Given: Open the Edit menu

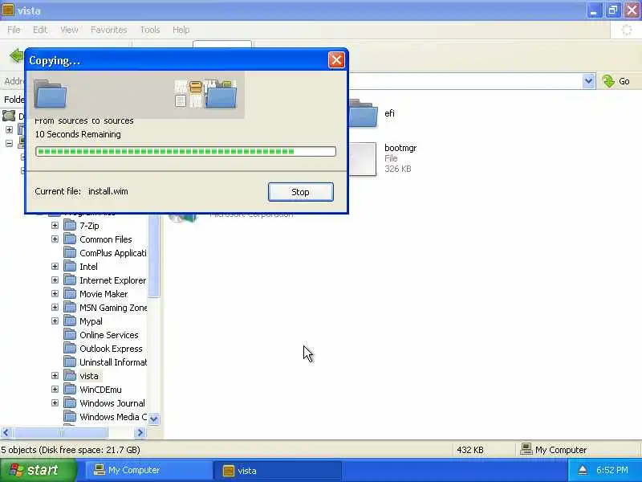Looking at the screenshot, I should pos(39,30).
